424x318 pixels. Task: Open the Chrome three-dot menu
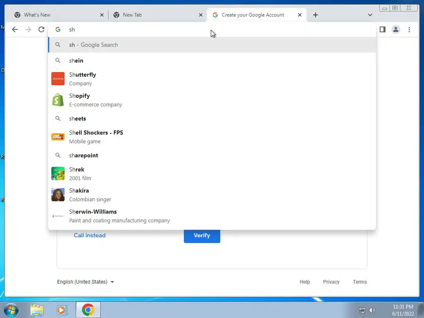[409, 29]
